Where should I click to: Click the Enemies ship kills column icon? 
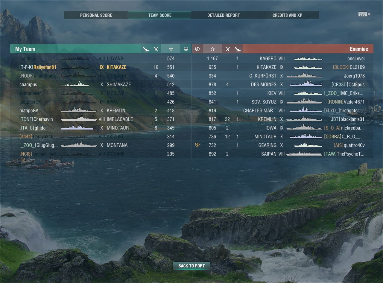pos(228,49)
